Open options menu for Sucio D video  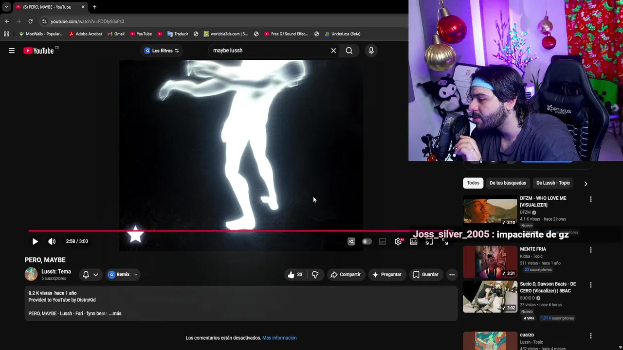point(591,285)
